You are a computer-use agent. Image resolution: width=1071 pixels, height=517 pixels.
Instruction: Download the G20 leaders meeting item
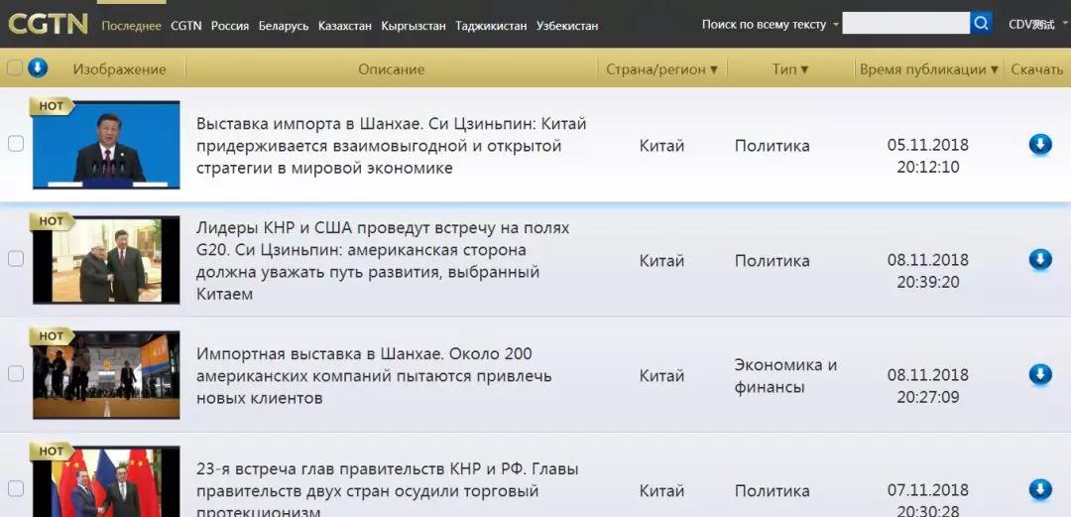pos(1040,260)
